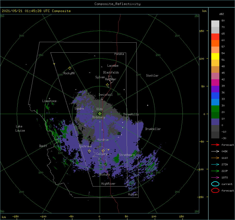This screenshot has width=235, height=220.
Task: Click the Banff town label
Action: pyautogui.click(x=43, y=146)
